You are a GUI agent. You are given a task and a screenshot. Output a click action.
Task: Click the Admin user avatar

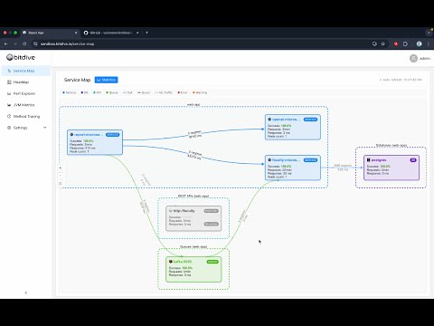tap(413, 58)
